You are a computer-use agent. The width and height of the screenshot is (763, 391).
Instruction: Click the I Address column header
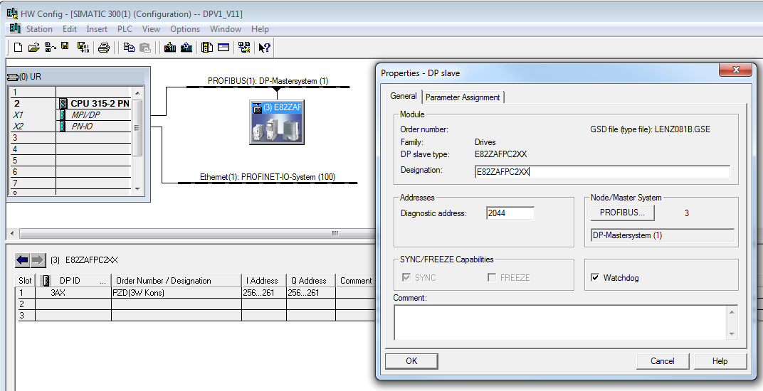point(264,281)
